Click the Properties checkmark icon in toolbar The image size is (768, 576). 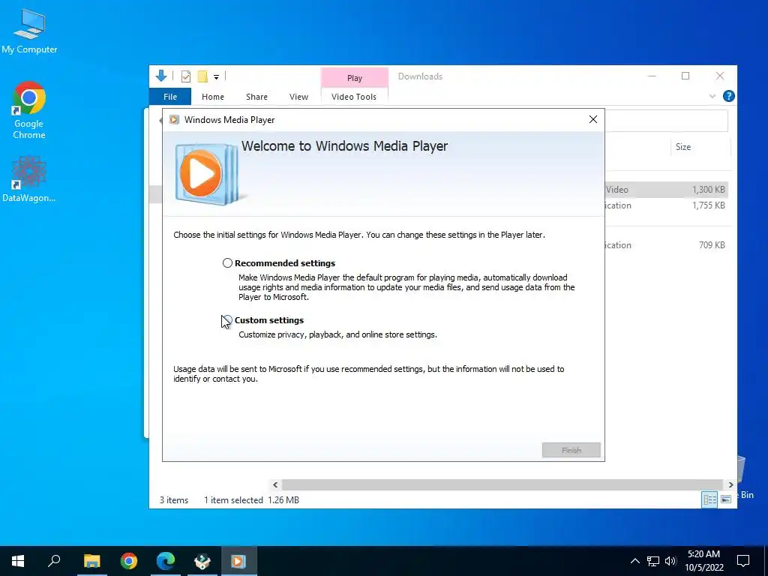(186, 76)
